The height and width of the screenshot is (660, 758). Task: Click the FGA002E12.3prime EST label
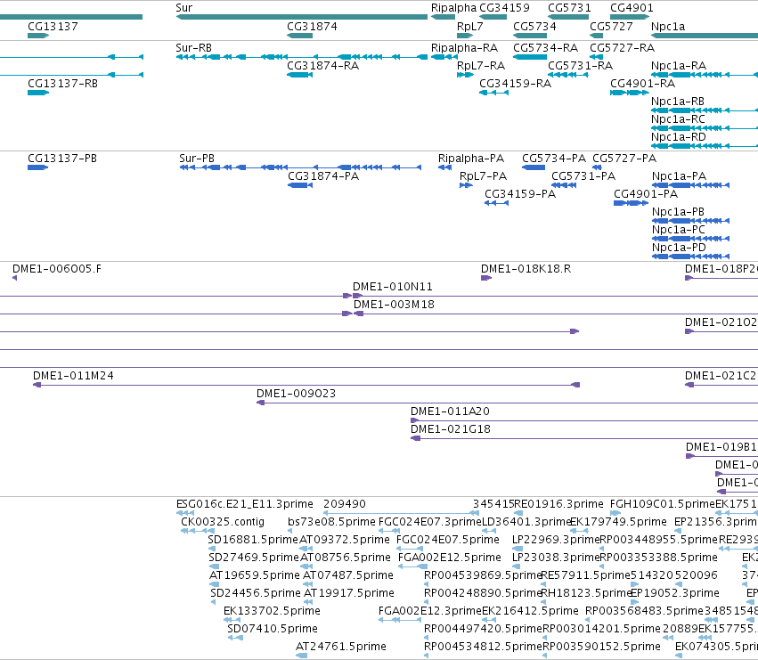pyautogui.click(x=430, y=611)
